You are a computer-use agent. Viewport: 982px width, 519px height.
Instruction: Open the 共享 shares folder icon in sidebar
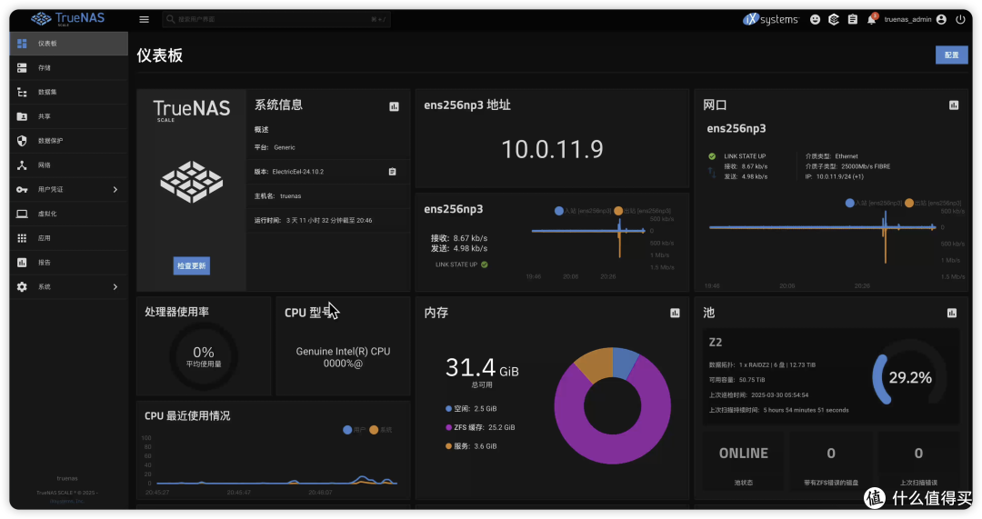(x=22, y=116)
